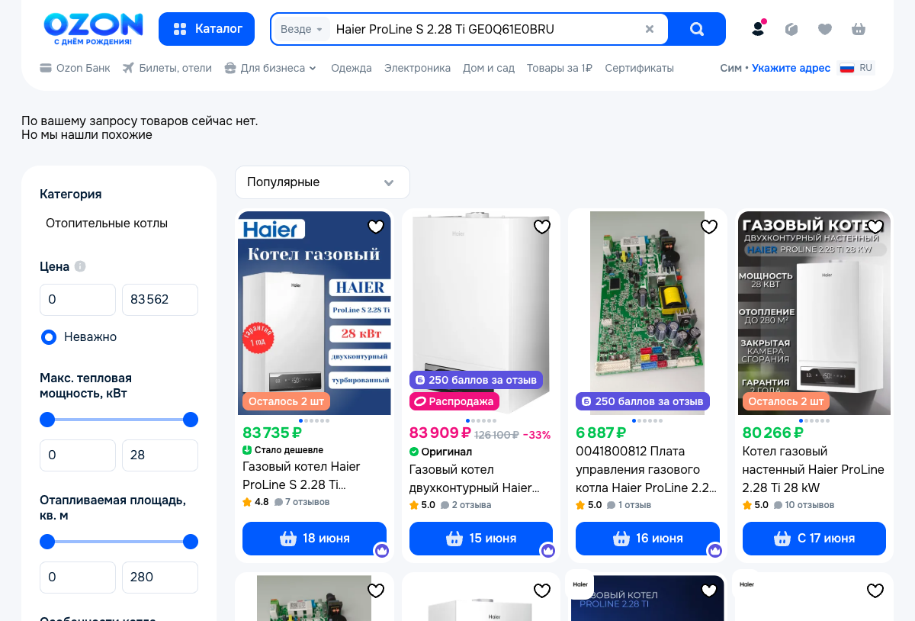Open 7 отзывов reviews link
This screenshot has width=915, height=621.
pyautogui.click(x=302, y=502)
